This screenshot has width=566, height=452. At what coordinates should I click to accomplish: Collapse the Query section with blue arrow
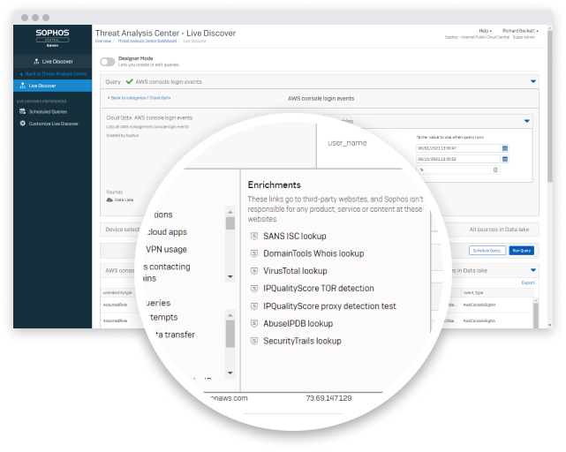[x=533, y=81]
